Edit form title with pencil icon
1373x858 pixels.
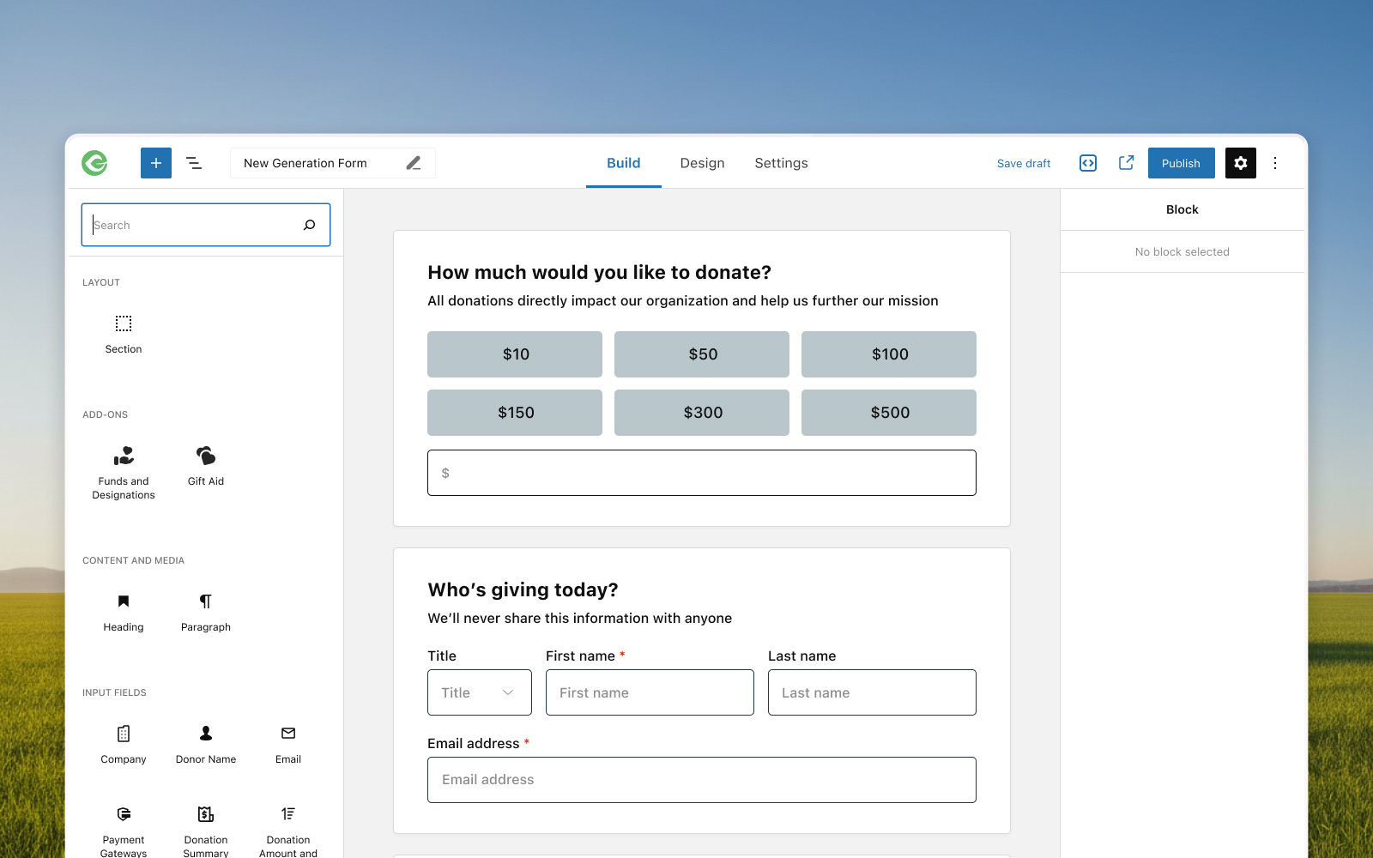pos(414,163)
